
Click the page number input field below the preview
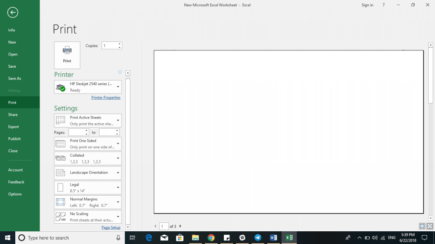coord(164,226)
